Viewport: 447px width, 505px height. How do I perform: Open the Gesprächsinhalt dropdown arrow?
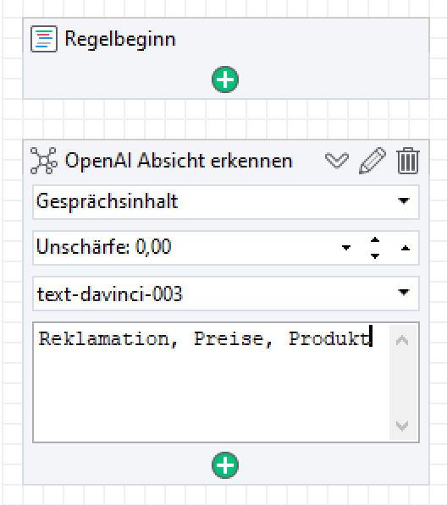click(x=404, y=201)
